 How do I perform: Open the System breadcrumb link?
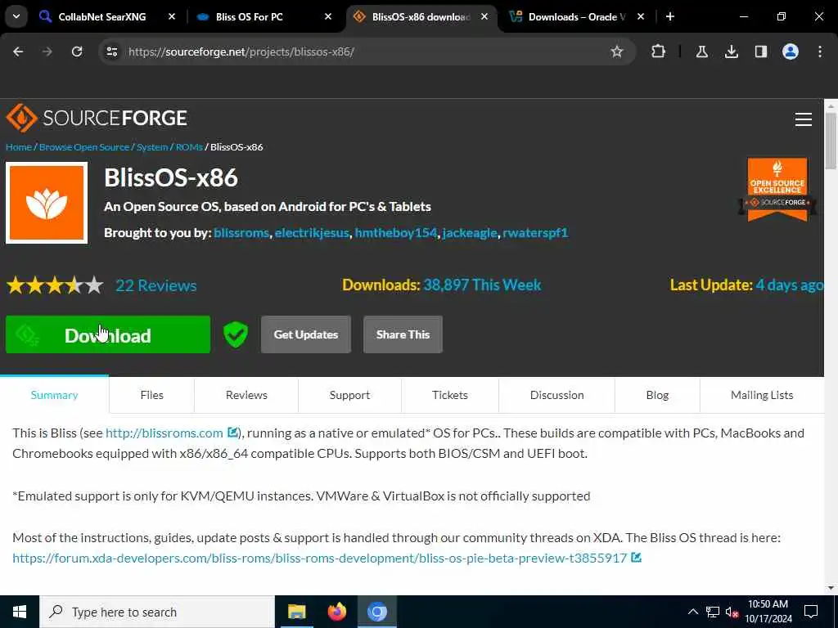152,147
